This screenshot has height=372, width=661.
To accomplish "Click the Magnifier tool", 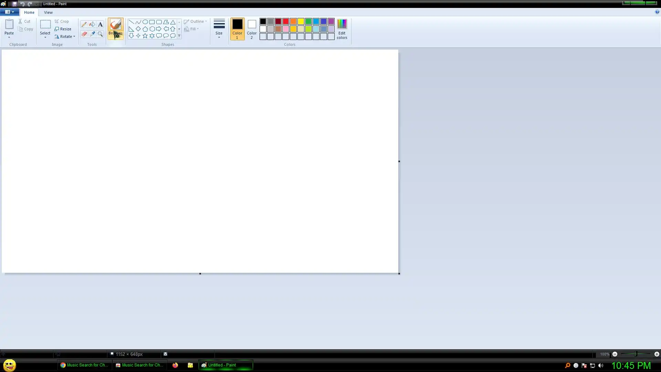I will coord(100,34).
